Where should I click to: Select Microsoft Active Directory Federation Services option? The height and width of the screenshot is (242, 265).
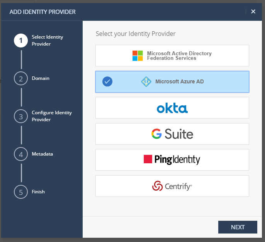pos(172,56)
